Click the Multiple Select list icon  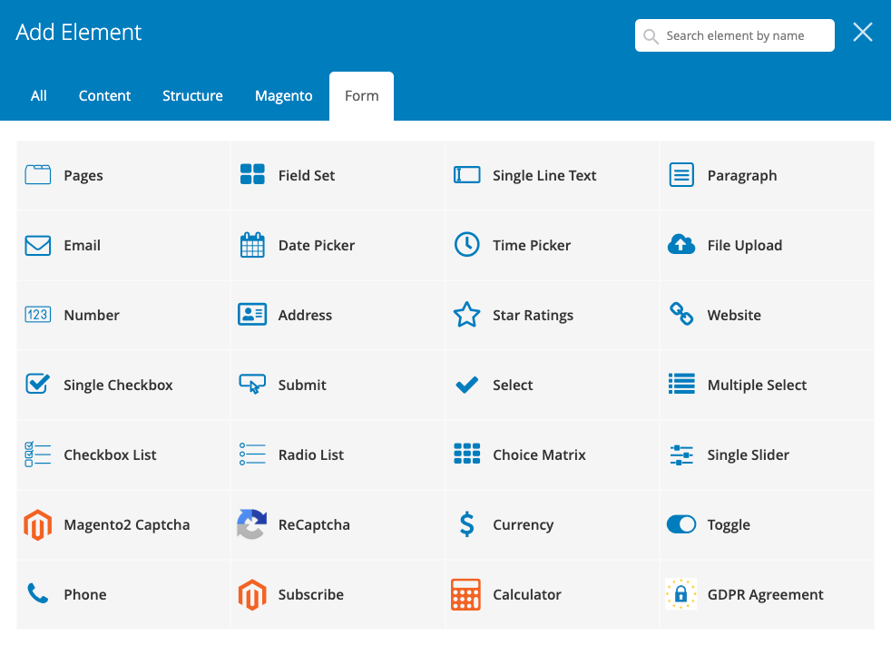point(681,384)
